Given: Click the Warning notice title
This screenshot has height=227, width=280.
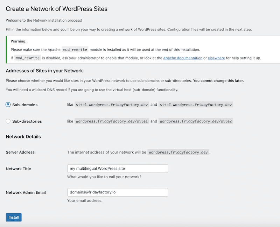Looking at the screenshot, I should [19, 41].
